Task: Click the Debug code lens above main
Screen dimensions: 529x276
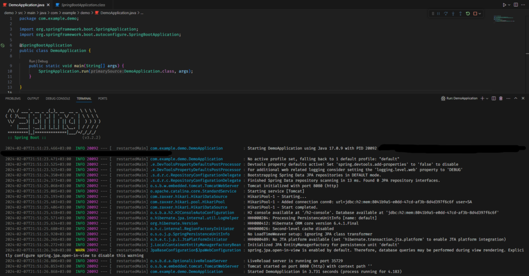Action: tap(43, 61)
